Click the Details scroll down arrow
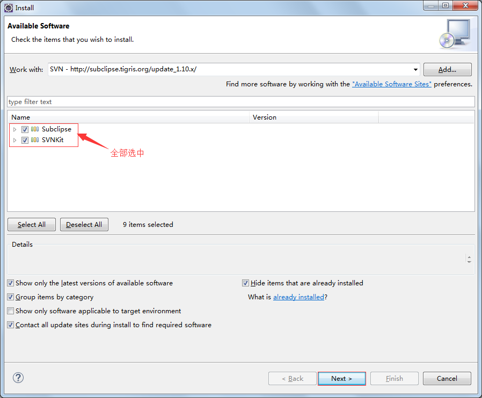Image resolution: width=482 pixels, height=398 pixels. coord(469,262)
